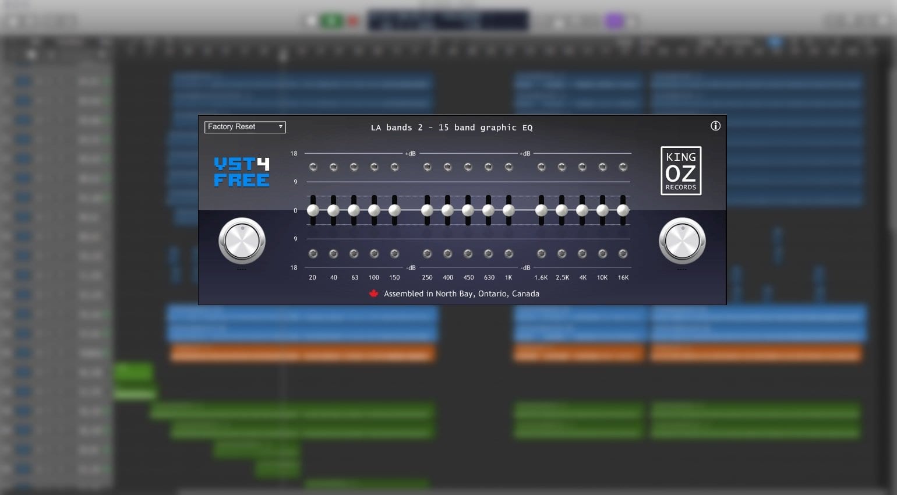Click the bottom screw below 16K band

pyautogui.click(x=623, y=253)
